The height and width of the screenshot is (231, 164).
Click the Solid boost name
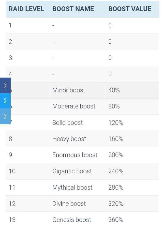(x=68, y=122)
